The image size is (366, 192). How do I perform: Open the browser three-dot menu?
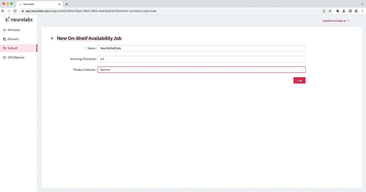pos(362,11)
